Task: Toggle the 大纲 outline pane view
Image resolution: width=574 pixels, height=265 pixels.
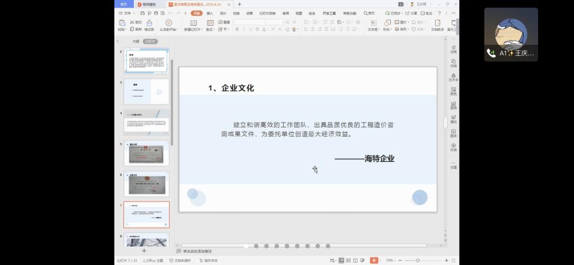Action: click(x=136, y=41)
